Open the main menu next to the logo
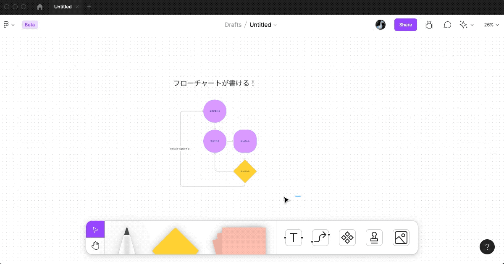The image size is (504, 264). point(8,25)
